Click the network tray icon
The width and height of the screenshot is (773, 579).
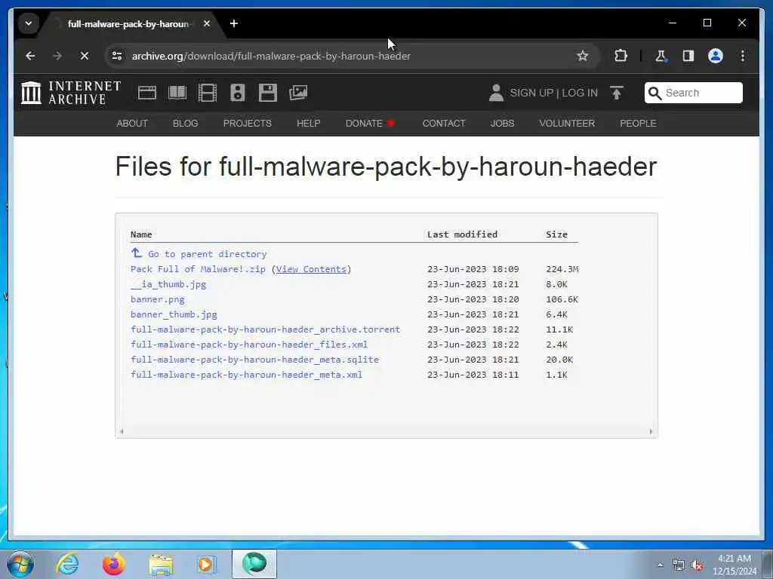click(x=679, y=565)
